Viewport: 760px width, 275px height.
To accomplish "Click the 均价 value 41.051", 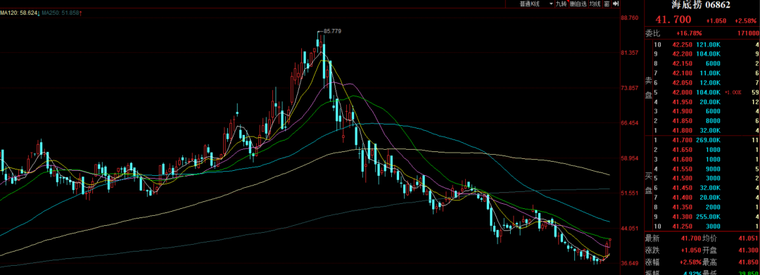I will pyautogui.click(x=748, y=238).
